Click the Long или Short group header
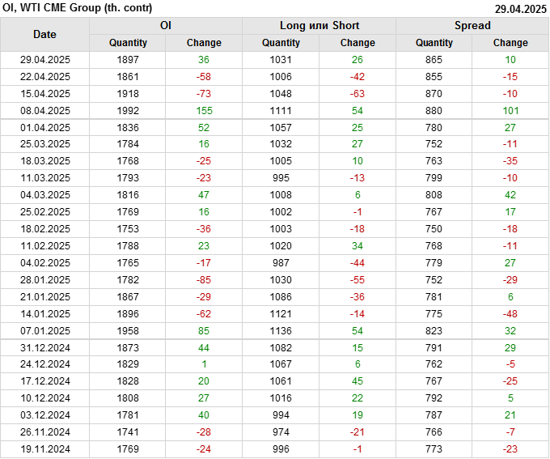Viewport: 550px width, 459px height. (x=319, y=25)
